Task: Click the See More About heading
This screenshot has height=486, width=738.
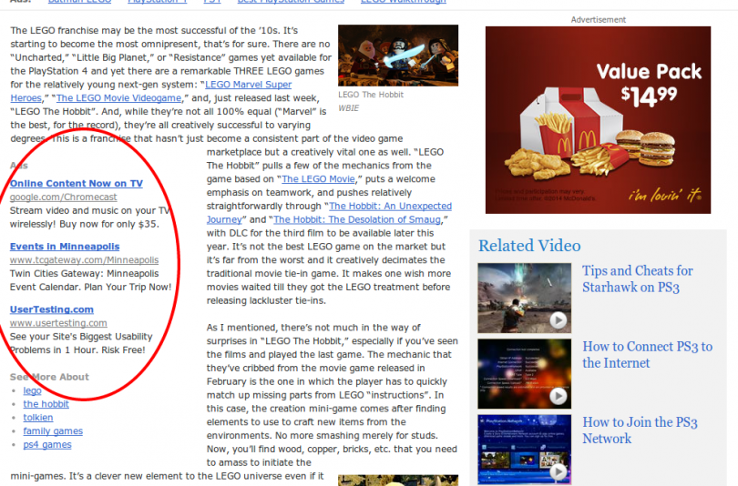Action: pos(49,377)
